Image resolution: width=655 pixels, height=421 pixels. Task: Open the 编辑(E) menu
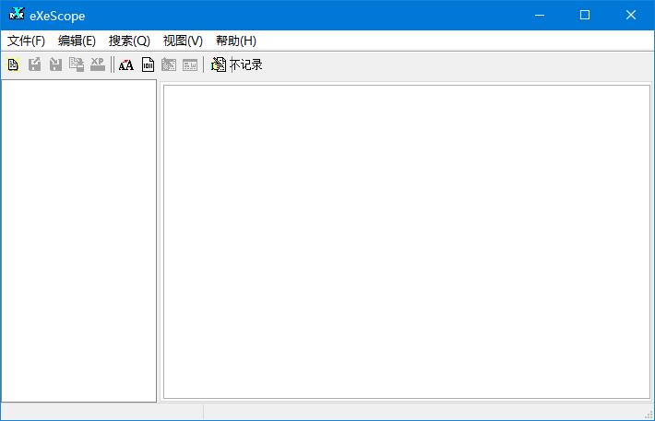pos(77,41)
